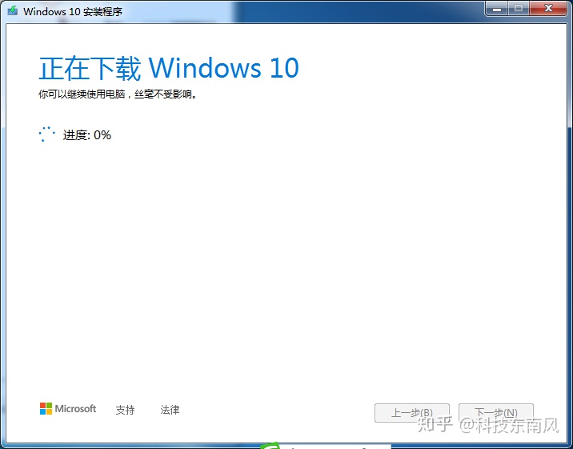Image resolution: width=573 pixels, height=449 pixels.
Task: Click the Windows 10 setup title bar icon
Action: click(x=13, y=10)
